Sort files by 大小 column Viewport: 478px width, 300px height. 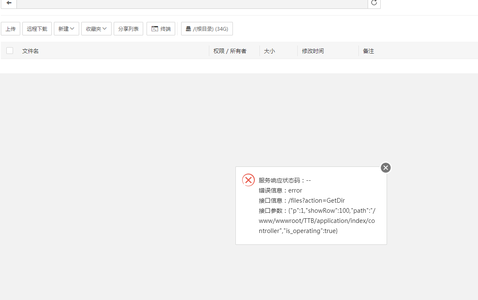coord(270,51)
